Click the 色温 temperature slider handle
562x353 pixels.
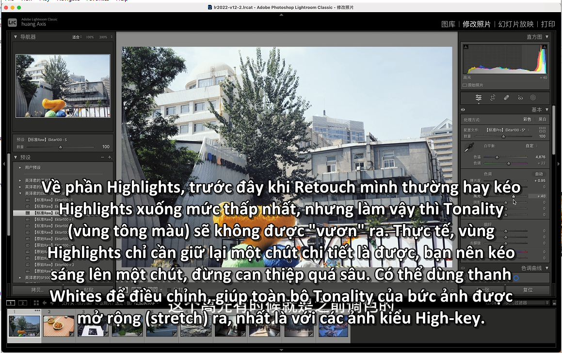497,157
